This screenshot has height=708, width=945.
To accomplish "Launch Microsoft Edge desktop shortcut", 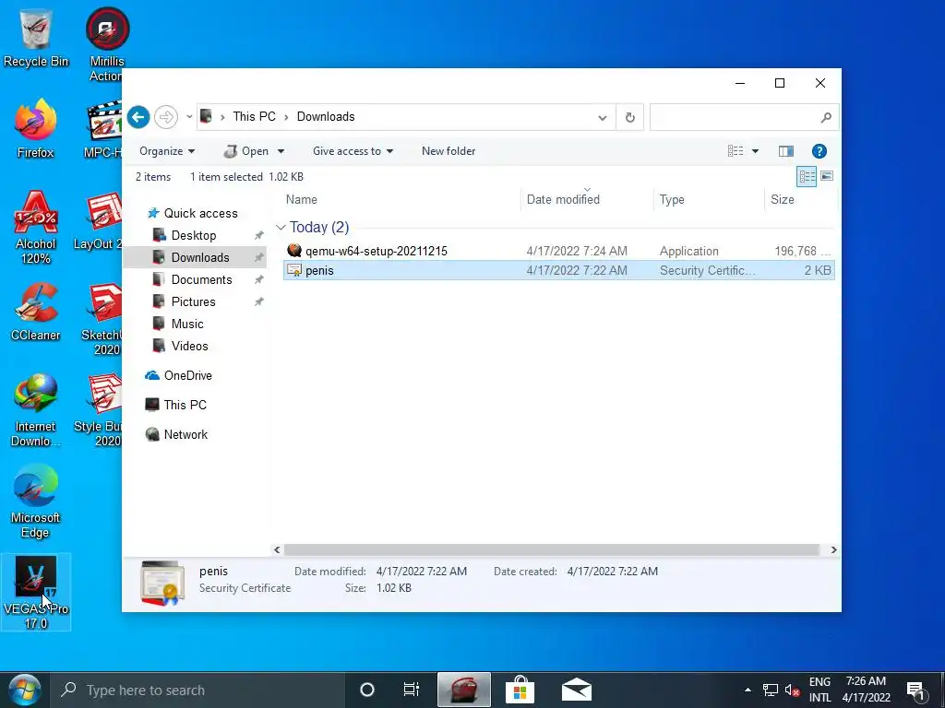I will (36, 501).
